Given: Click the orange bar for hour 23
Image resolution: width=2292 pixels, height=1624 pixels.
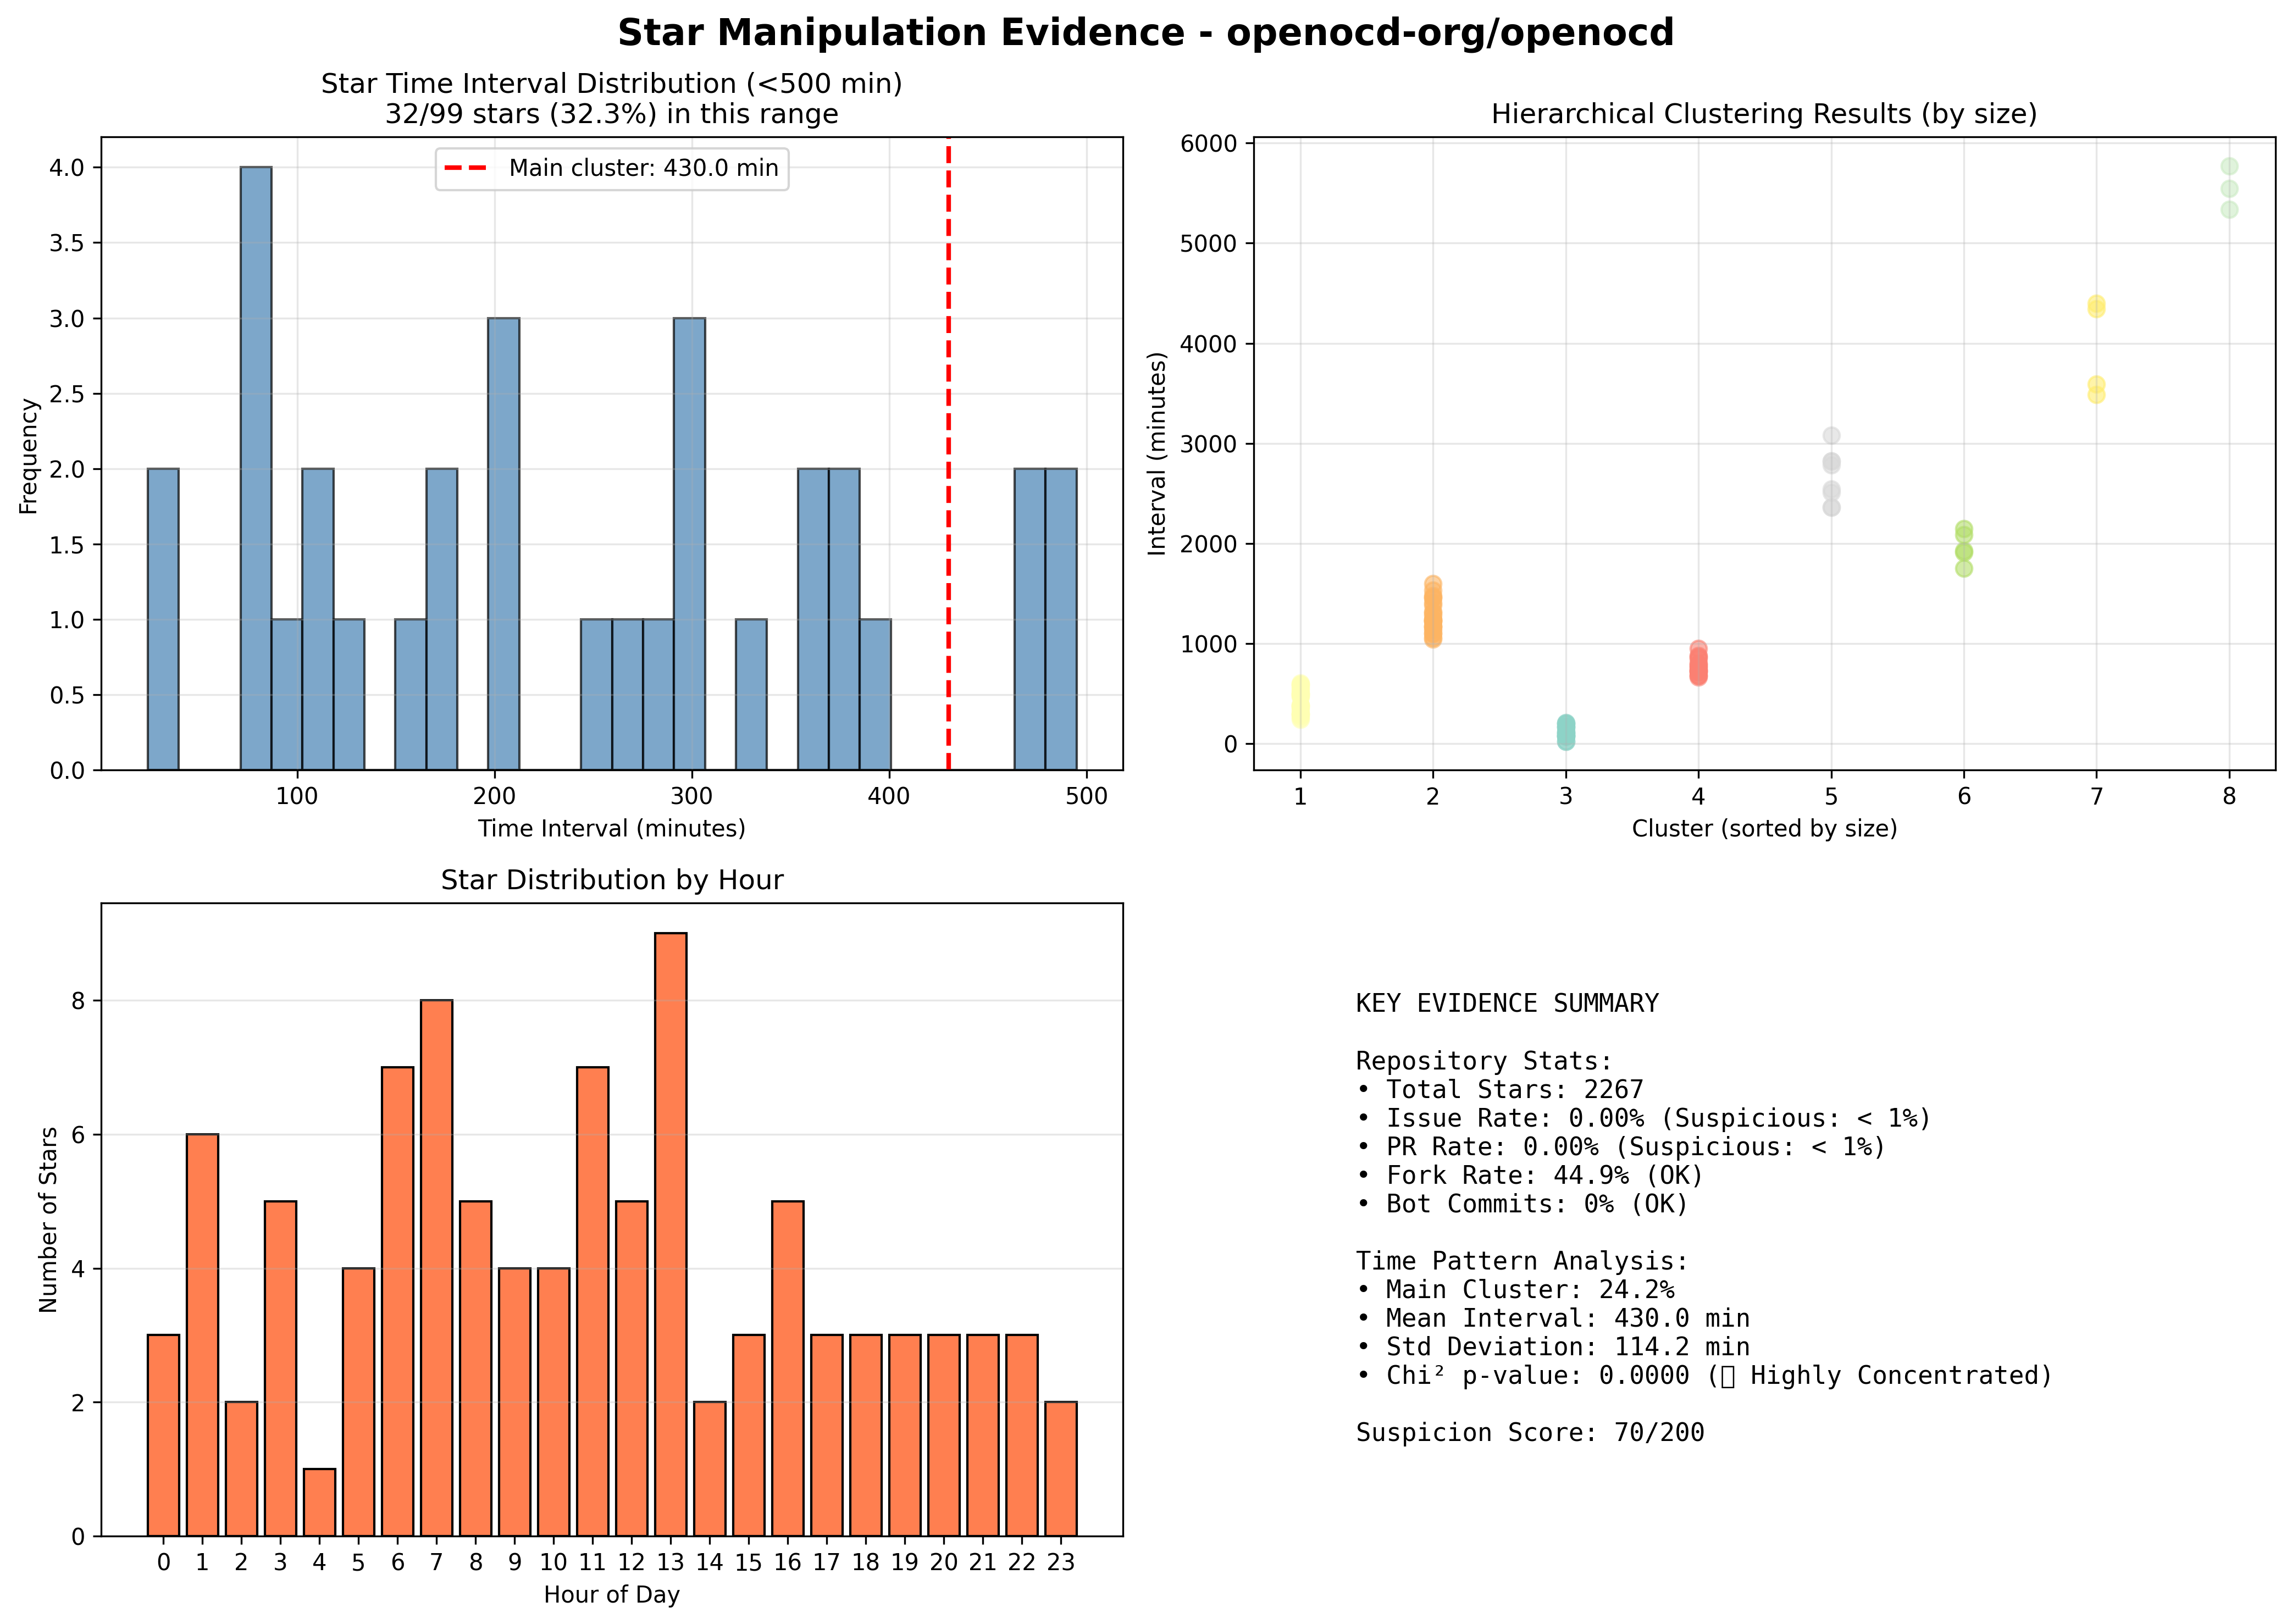Looking at the screenshot, I should click(1061, 1469).
